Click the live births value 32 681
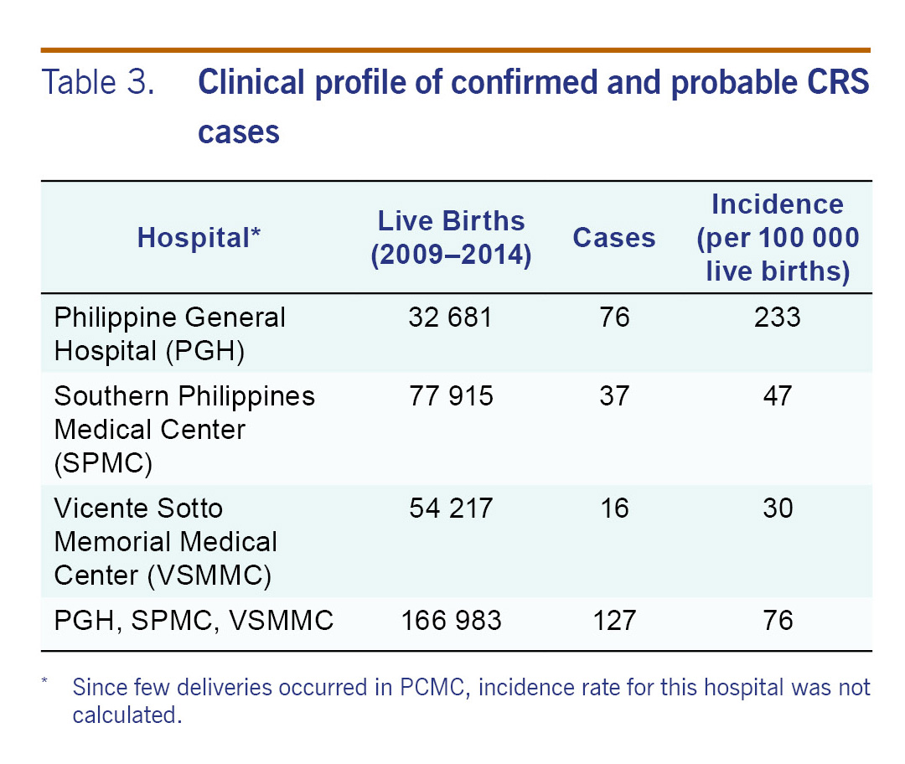905x764 pixels. [451, 318]
